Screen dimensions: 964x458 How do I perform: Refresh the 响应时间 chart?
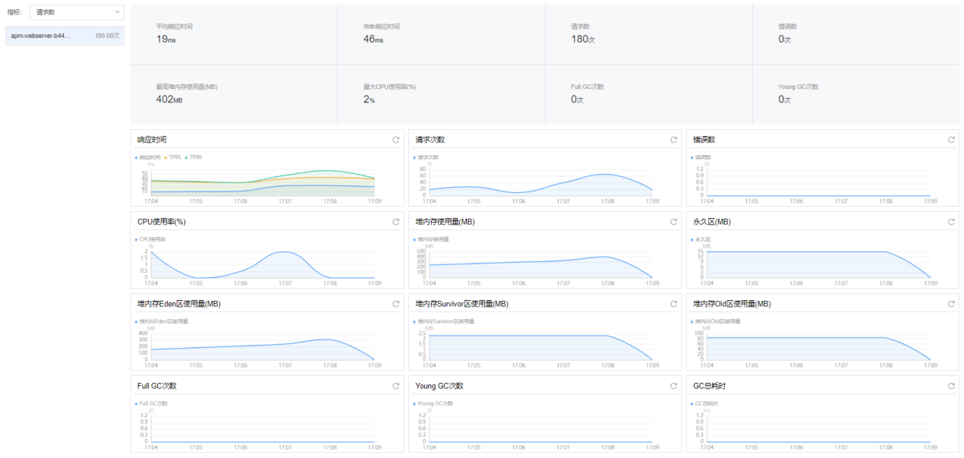[x=395, y=140]
